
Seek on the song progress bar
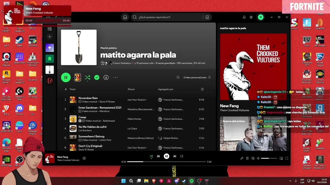(x=166, y=162)
